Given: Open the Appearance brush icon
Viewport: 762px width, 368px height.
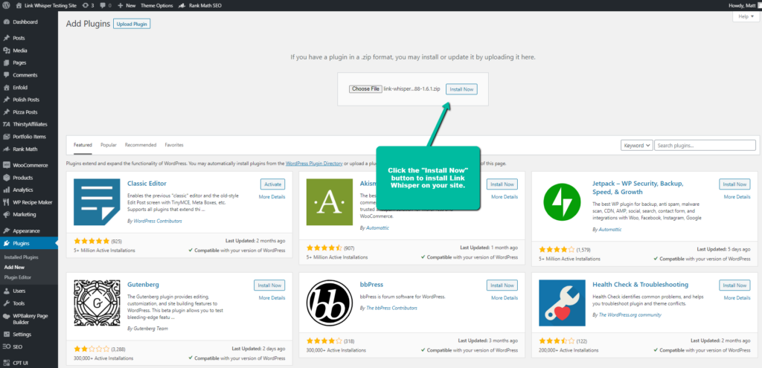Looking at the screenshot, I should point(6,230).
